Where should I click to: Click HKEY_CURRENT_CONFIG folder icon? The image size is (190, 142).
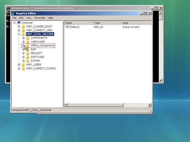pos(23,69)
